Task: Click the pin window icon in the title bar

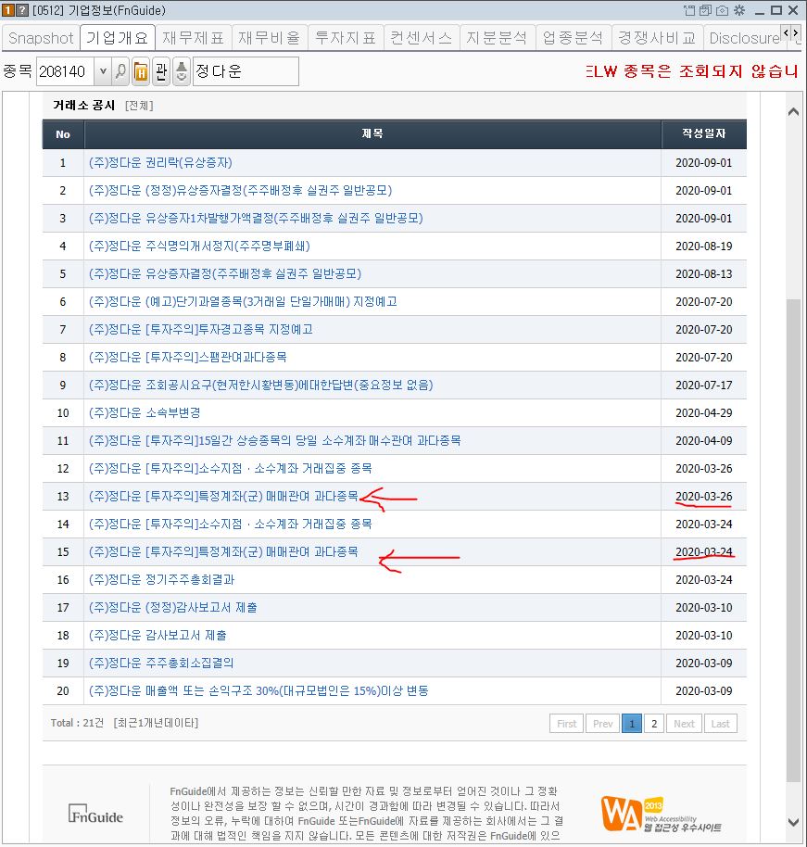Action: pos(689,10)
